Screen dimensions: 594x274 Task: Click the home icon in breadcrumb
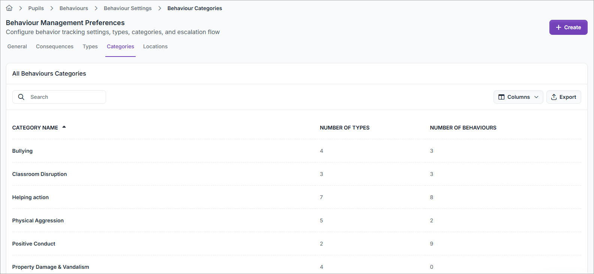pos(9,8)
